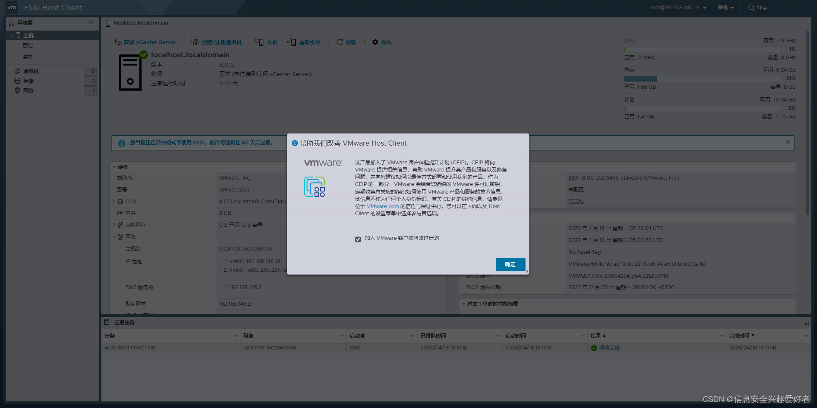Expand the virtual flash row
The width and height of the screenshot is (817, 408).
pyautogui.click(x=114, y=225)
